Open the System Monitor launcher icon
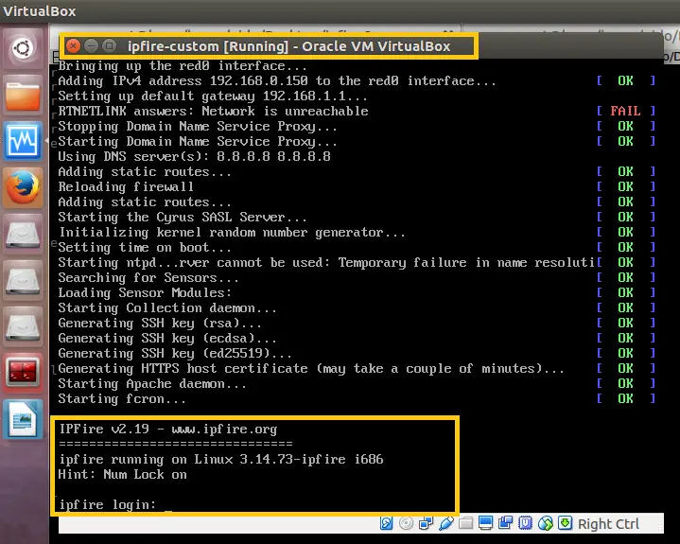 click(x=23, y=141)
